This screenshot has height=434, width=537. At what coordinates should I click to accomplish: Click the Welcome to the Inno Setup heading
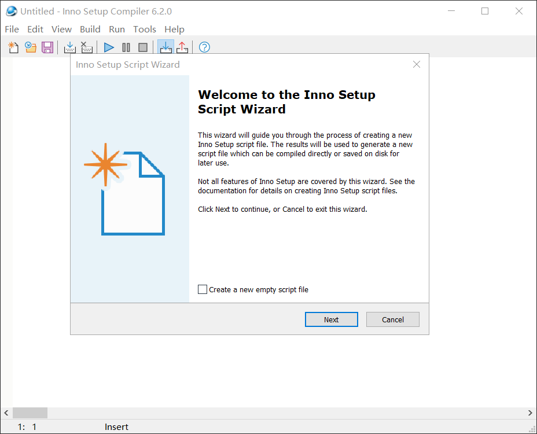(x=286, y=102)
